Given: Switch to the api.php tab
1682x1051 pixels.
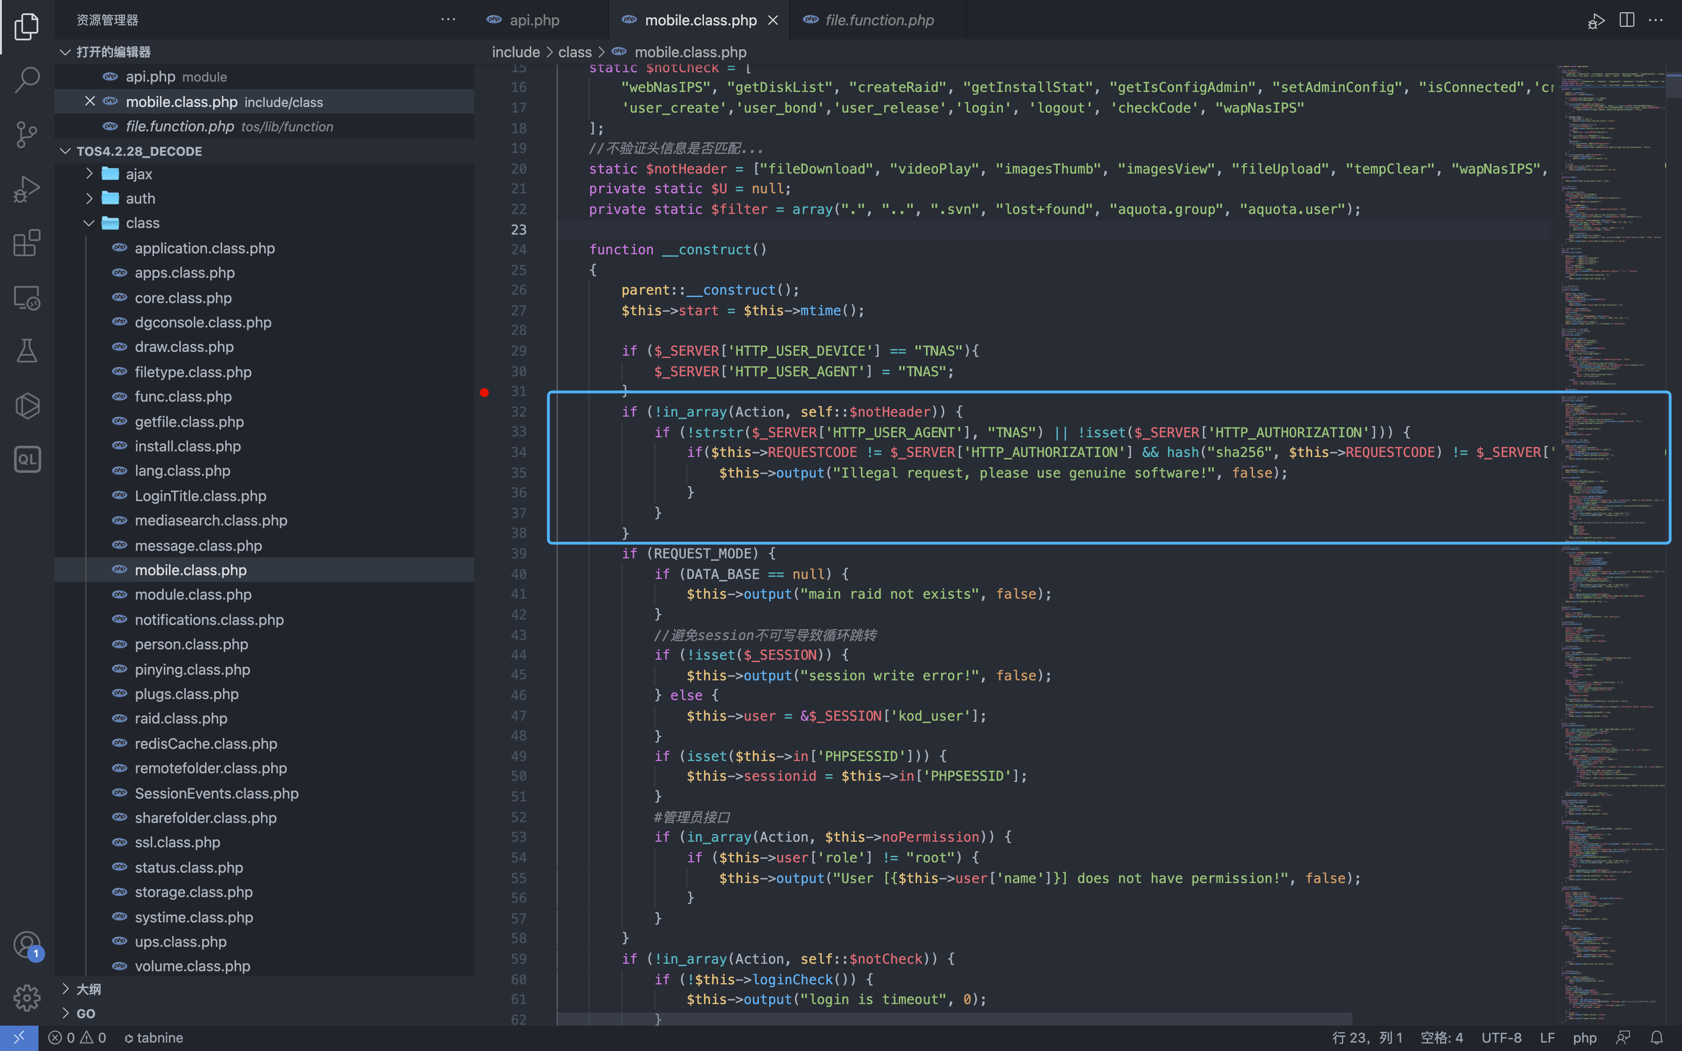Looking at the screenshot, I should pyautogui.click(x=534, y=20).
